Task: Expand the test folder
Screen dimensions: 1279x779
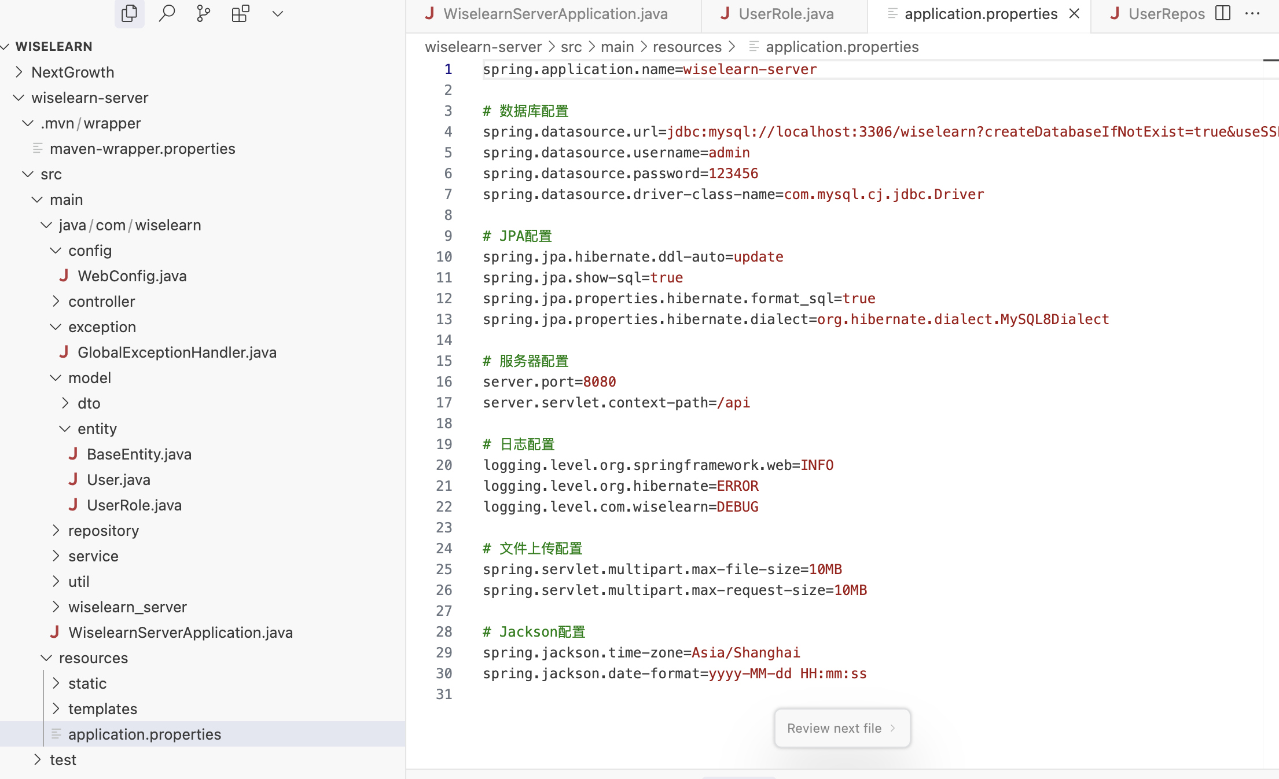Action: (x=203, y=760)
